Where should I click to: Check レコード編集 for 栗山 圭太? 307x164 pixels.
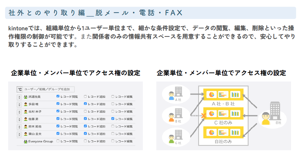pos(113,134)
